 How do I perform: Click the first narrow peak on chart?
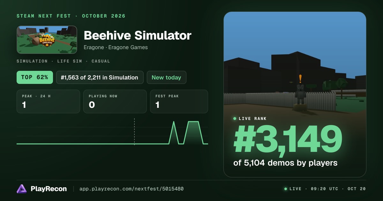tap(174, 132)
